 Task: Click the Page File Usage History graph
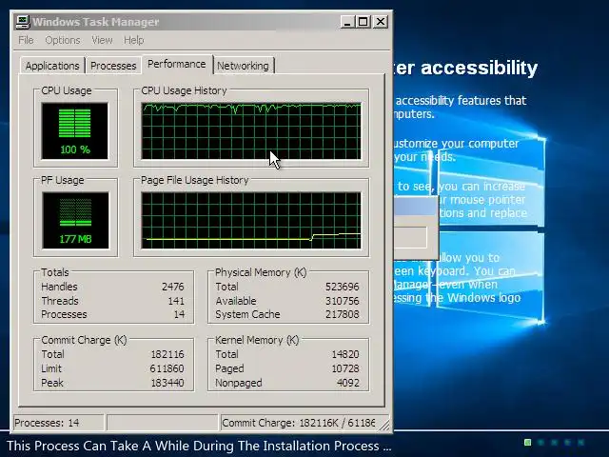[x=251, y=220]
